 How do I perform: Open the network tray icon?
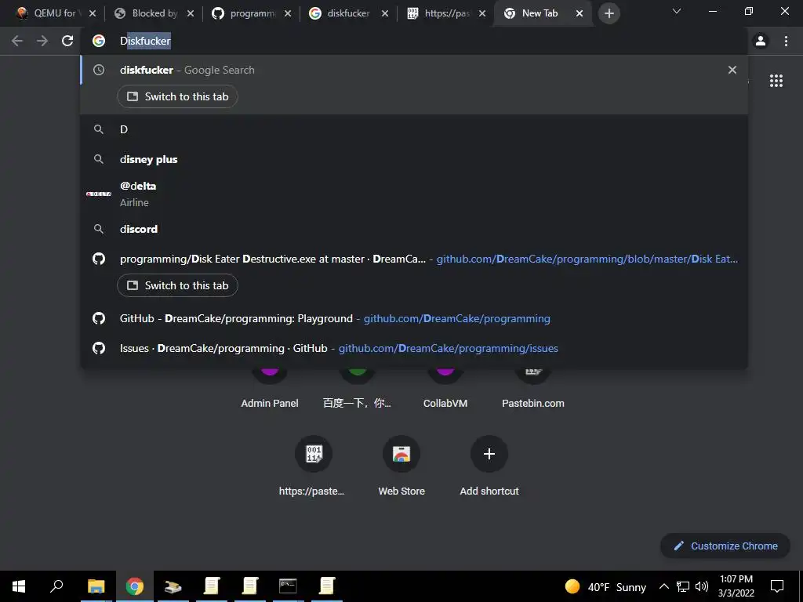tap(683, 586)
